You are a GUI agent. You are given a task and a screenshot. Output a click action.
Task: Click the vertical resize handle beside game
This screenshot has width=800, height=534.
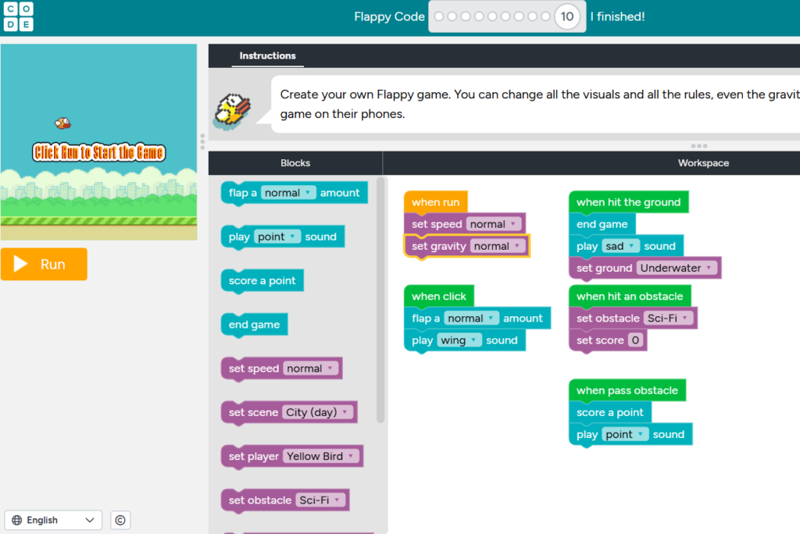(x=202, y=141)
